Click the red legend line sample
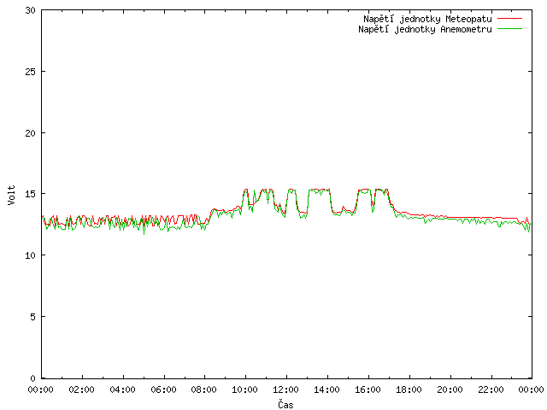Image resolution: width=547 pixels, height=410 pixels. click(509, 18)
